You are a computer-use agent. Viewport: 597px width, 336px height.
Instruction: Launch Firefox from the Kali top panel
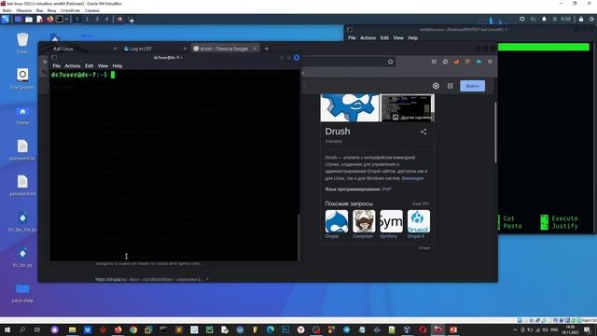point(49,19)
